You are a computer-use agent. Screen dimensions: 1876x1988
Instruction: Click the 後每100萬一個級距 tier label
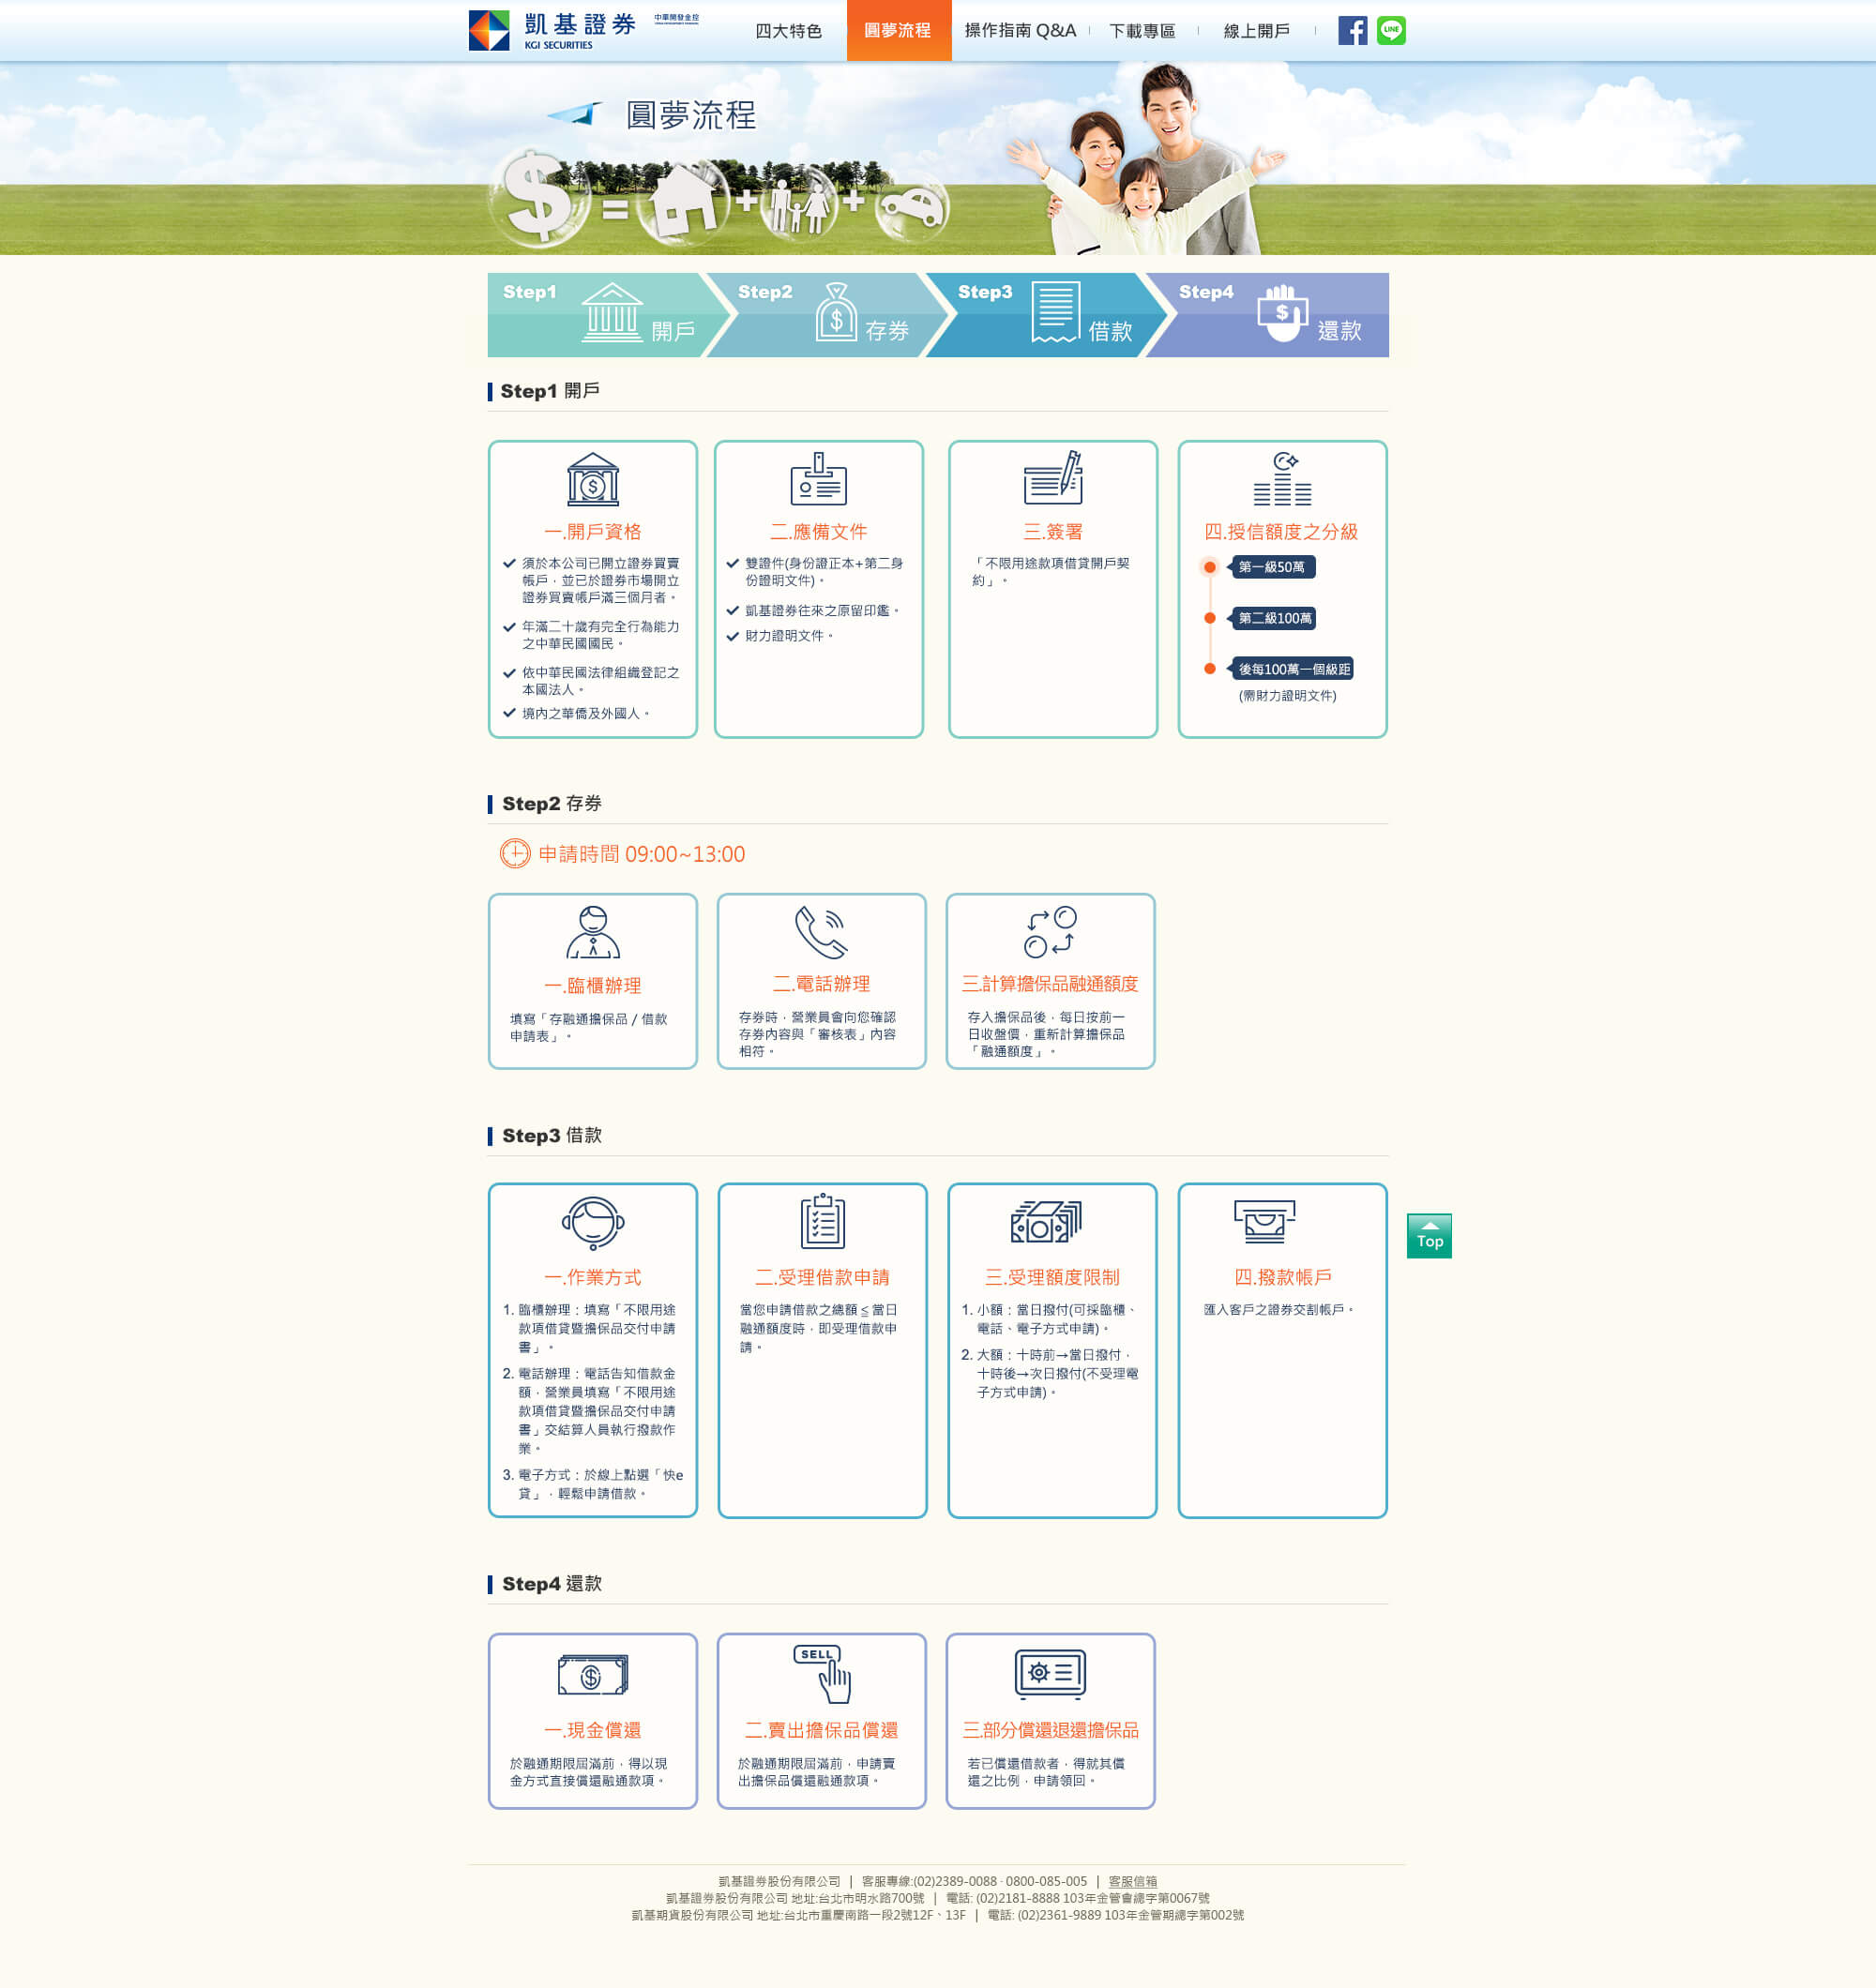(x=1293, y=669)
